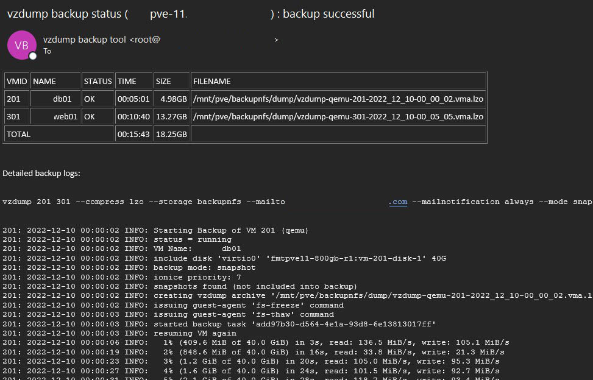593x380 pixels.
Task: Click the vzdump backup tool sender name
Action: [x=84, y=40]
